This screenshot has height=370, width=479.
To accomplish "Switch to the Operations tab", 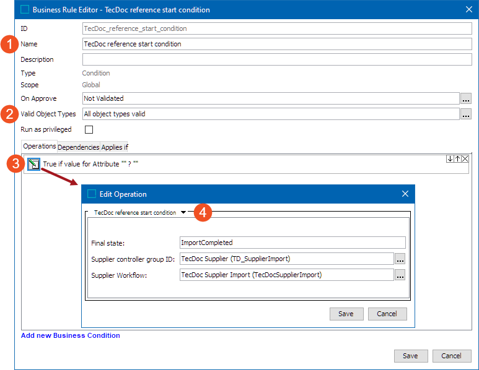I will [x=40, y=147].
